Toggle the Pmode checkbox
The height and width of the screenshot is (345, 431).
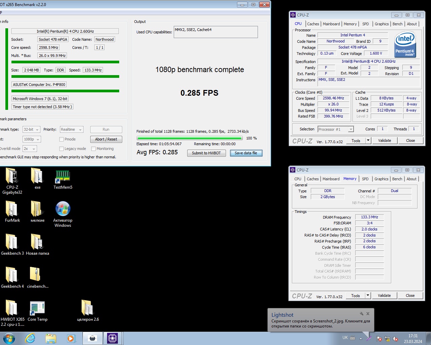[x=61, y=139]
